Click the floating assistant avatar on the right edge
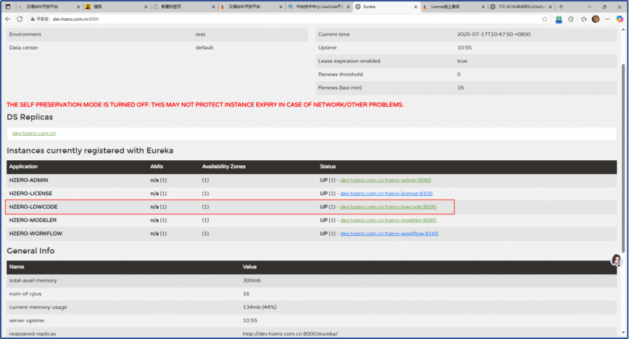 (x=616, y=260)
